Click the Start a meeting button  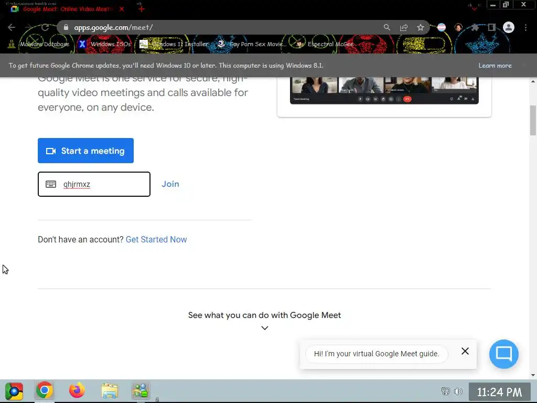pyautogui.click(x=85, y=151)
